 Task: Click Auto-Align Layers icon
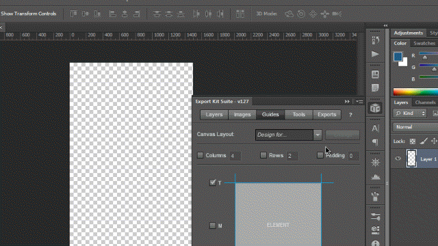240,14
